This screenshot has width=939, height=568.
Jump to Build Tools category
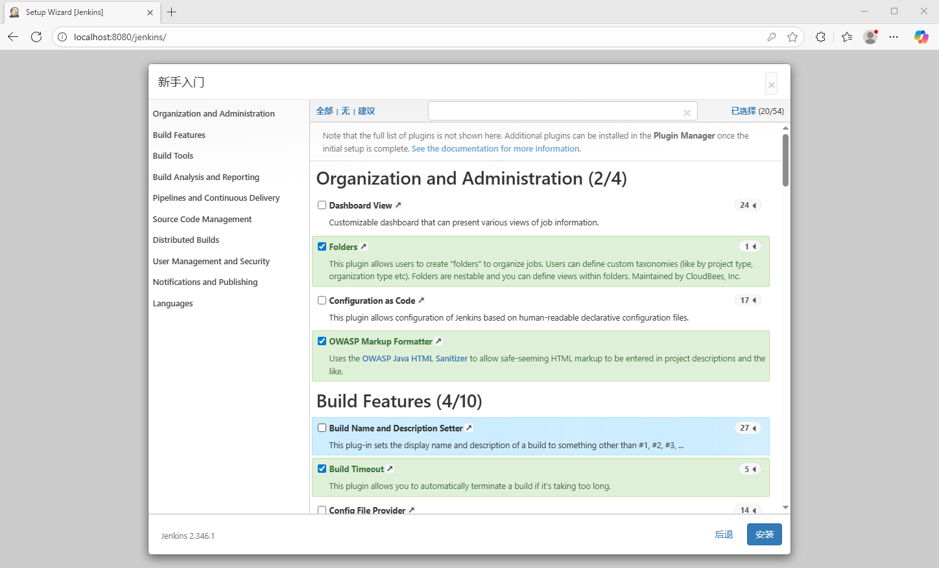click(x=173, y=155)
